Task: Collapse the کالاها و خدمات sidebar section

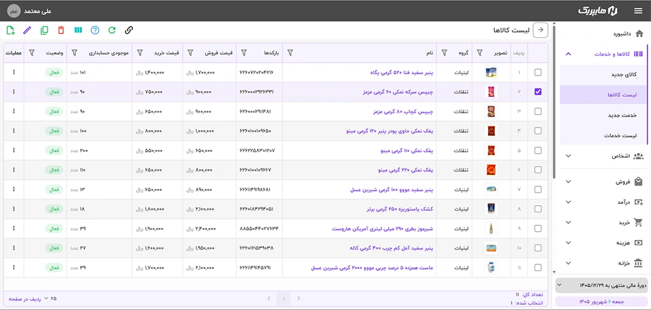Action: (x=569, y=54)
